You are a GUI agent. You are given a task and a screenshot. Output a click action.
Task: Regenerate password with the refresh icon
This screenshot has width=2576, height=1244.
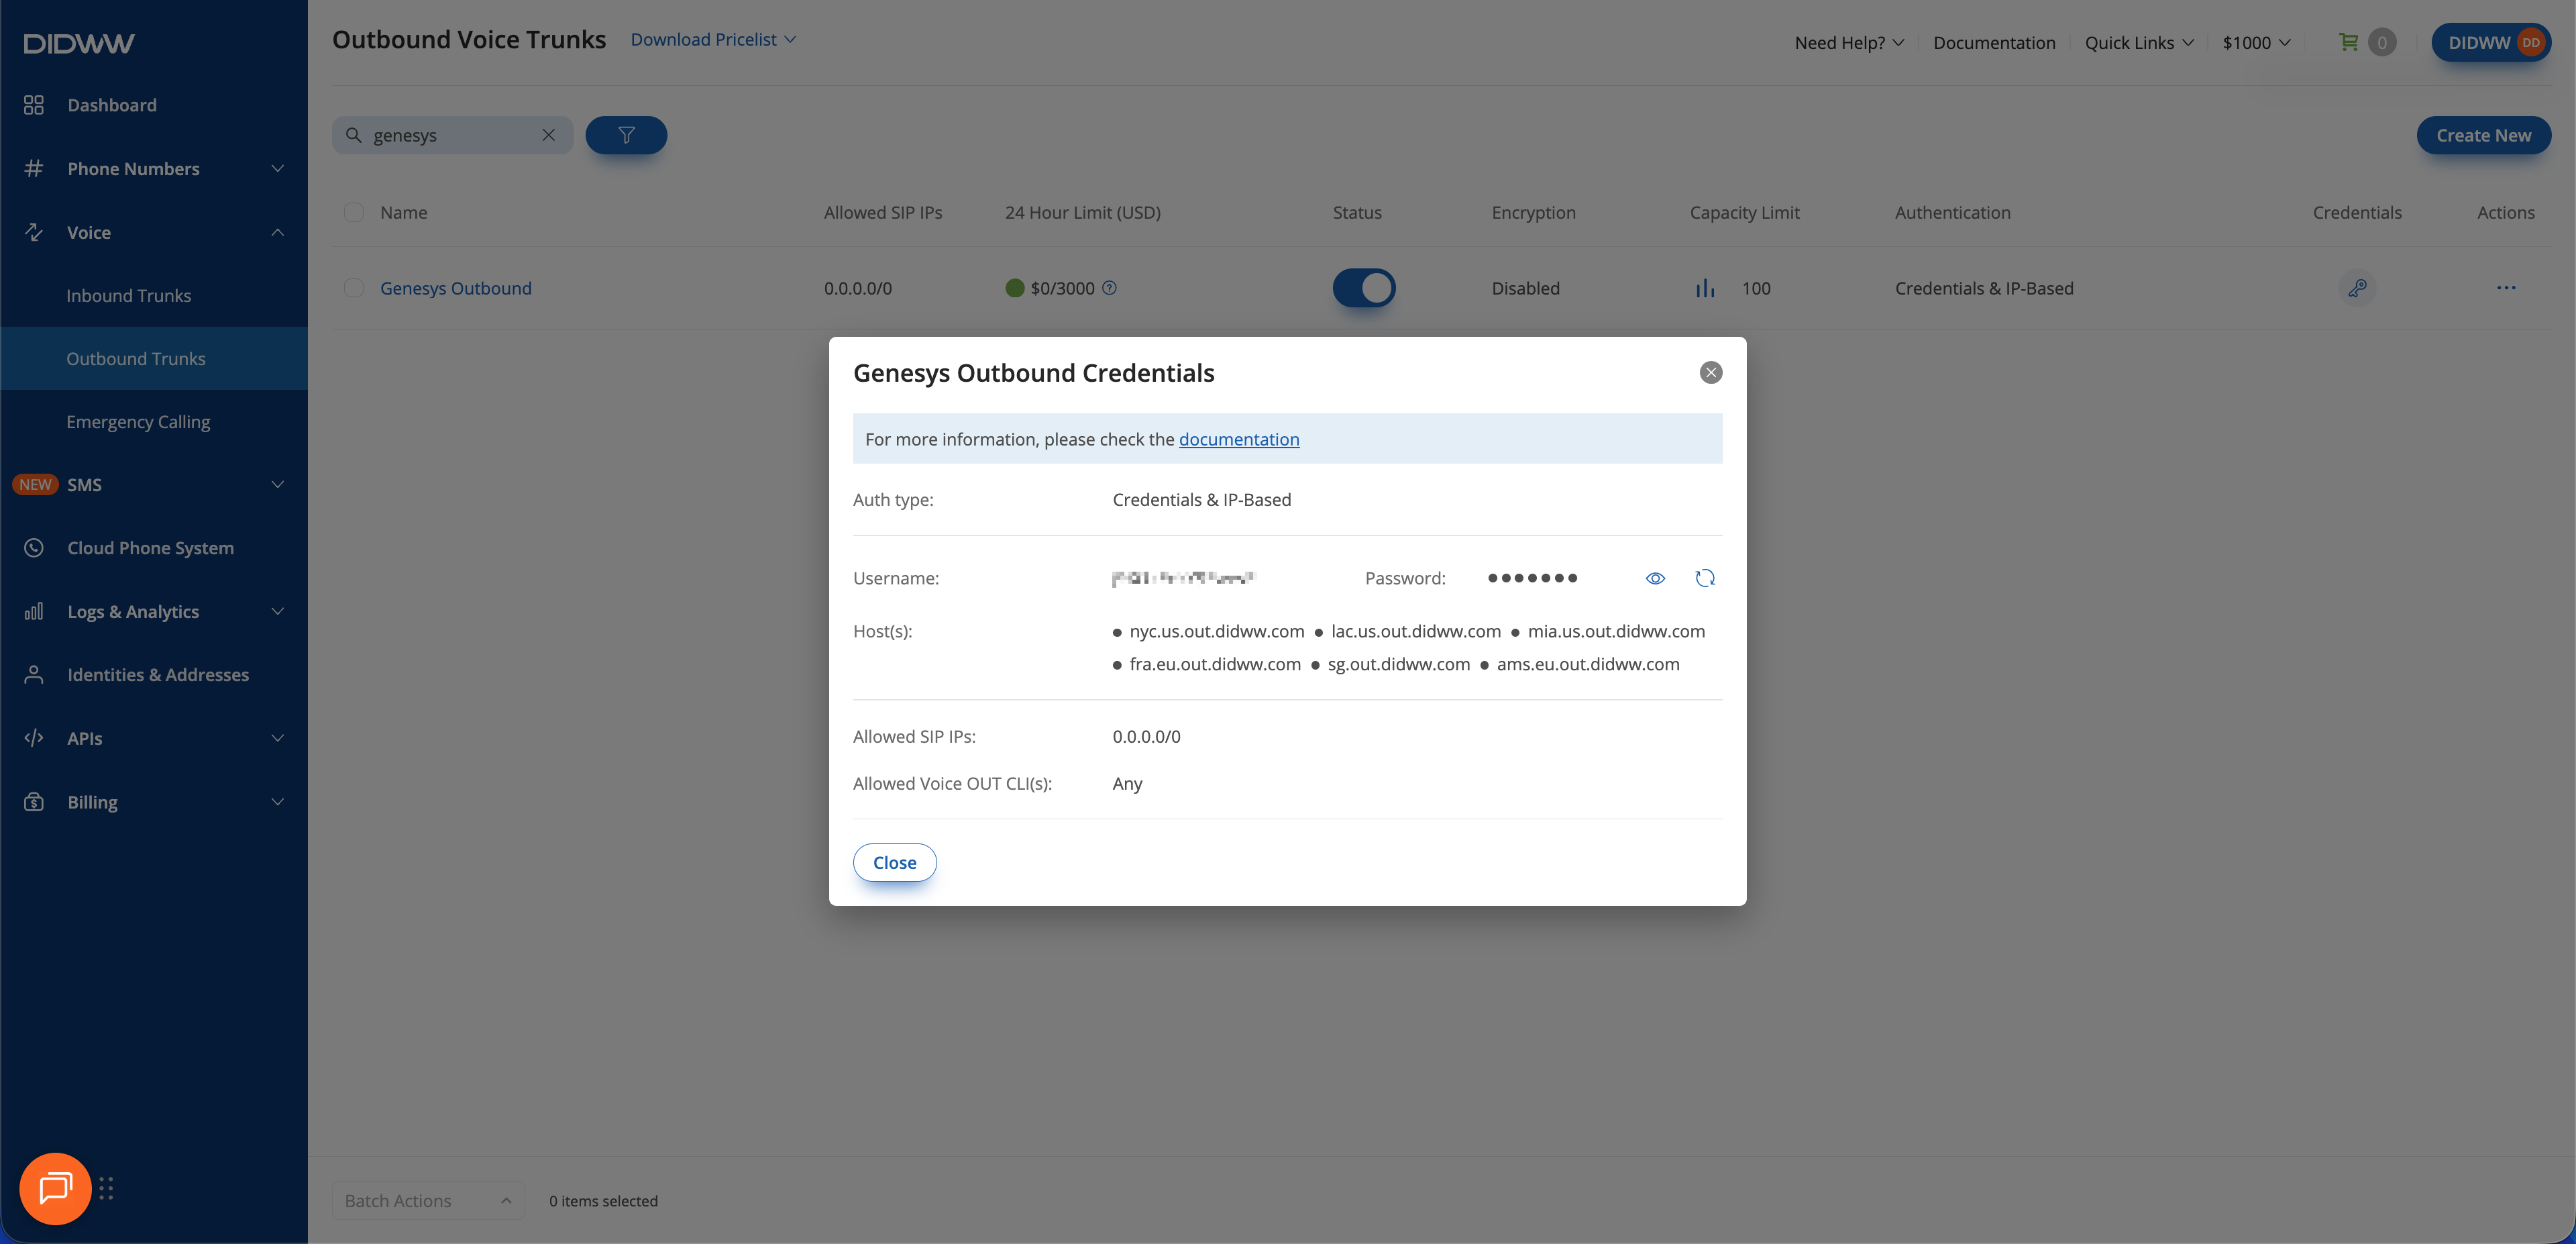[1705, 578]
